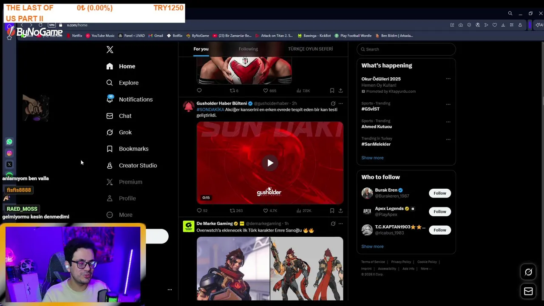The height and width of the screenshot is (306, 544).
Task: Share the post with 665 likes
Action: (340, 91)
